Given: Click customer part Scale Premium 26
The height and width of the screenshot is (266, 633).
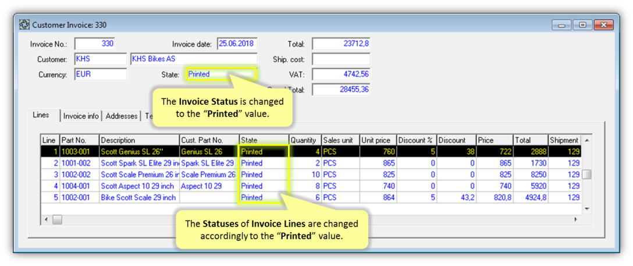Looking at the screenshot, I should (209, 175).
